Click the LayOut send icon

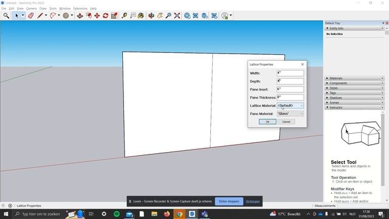[x=205, y=16]
